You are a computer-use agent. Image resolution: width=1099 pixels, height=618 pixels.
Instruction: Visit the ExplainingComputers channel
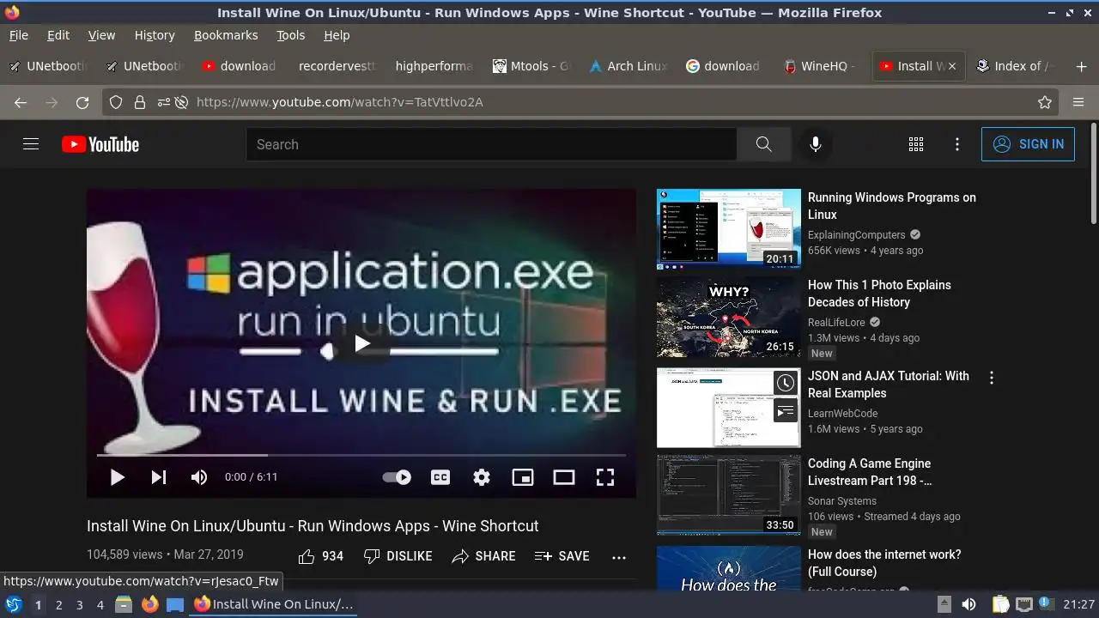click(x=856, y=235)
